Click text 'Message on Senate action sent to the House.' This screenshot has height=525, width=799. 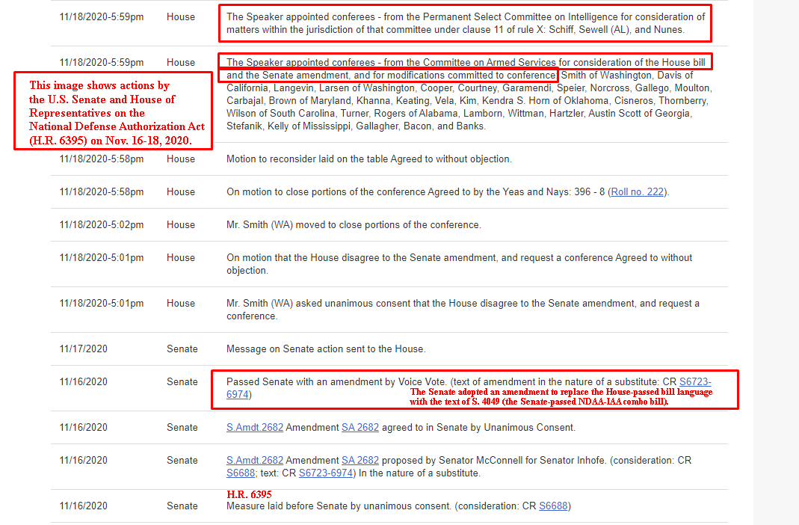326,349
